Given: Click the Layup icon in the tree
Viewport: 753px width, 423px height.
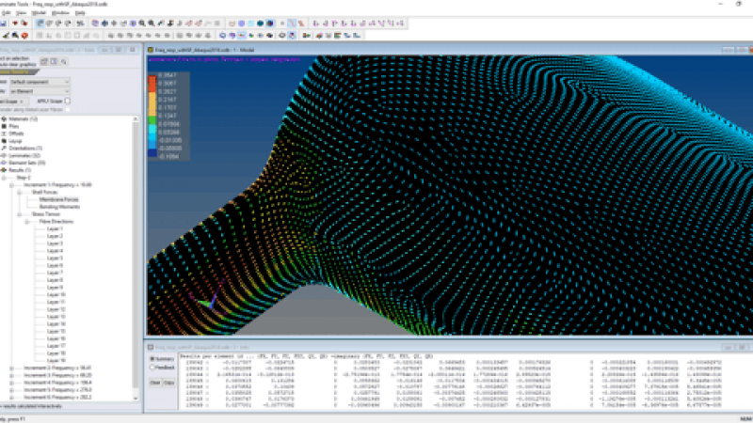Looking at the screenshot, I should tap(4, 141).
